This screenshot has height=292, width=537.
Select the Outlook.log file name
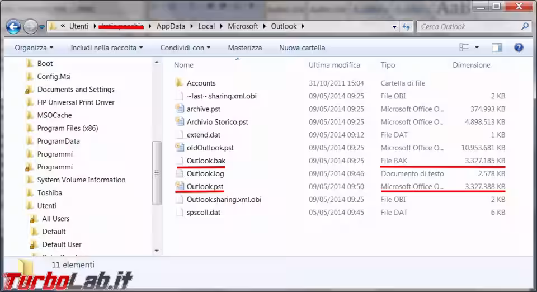click(205, 174)
